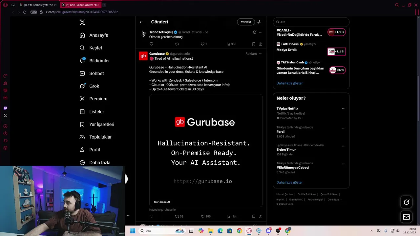The width and height of the screenshot is (420, 236).
Task: Repost the Gurubase ad post
Action: pyautogui.click(x=179, y=216)
